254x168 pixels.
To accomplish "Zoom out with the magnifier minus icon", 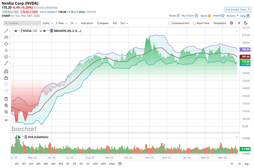I will click(6, 112).
